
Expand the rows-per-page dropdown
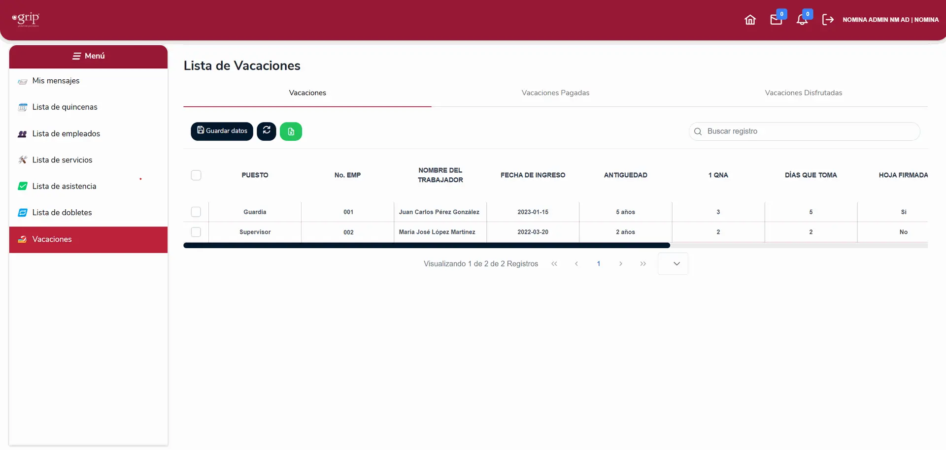coord(673,264)
